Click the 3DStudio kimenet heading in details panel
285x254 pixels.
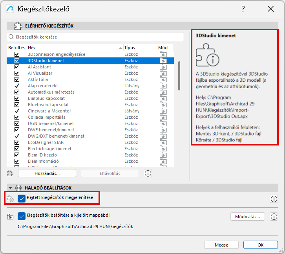(216, 35)
